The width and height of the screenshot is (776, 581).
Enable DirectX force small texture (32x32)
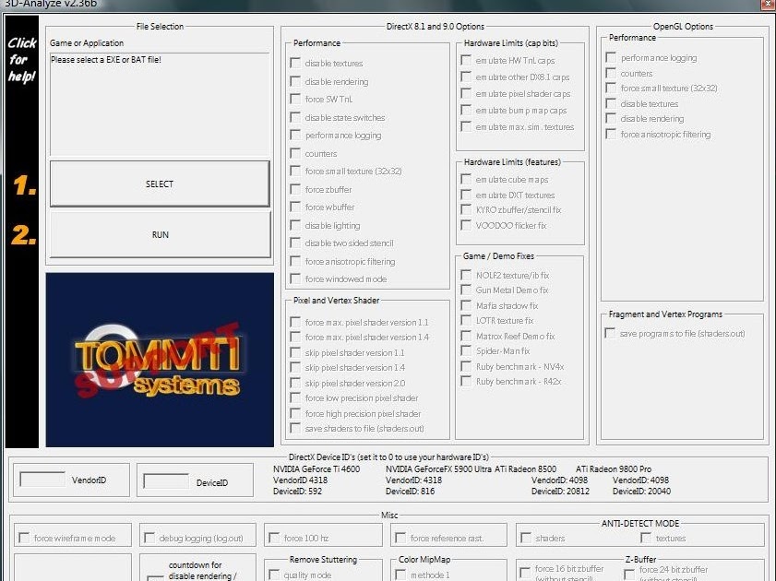pyautogui.click(x=295, y=172)
